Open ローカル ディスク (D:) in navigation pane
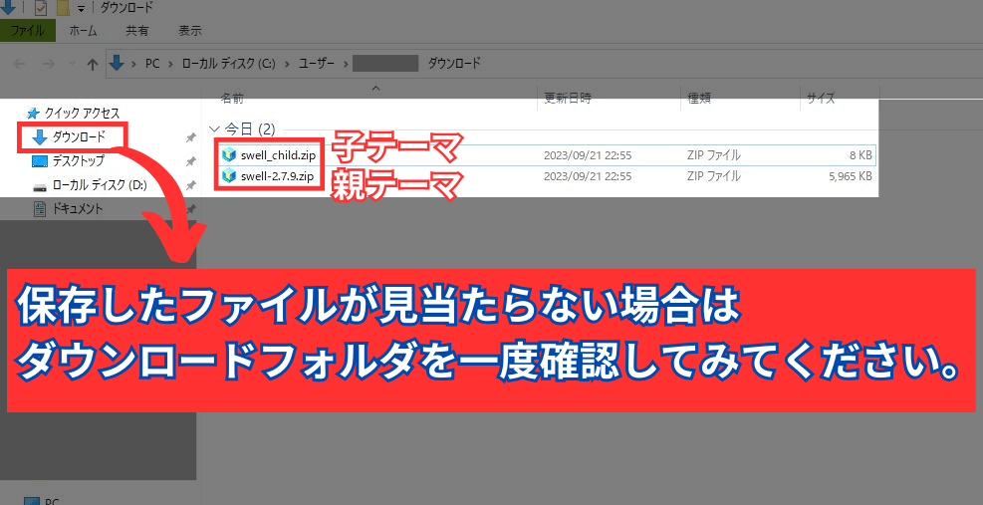Image resolution: width=983 pixels, height=505 pixels. (x=99, y=185)
